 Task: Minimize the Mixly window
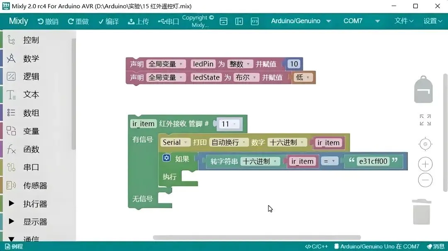point(394,6)
